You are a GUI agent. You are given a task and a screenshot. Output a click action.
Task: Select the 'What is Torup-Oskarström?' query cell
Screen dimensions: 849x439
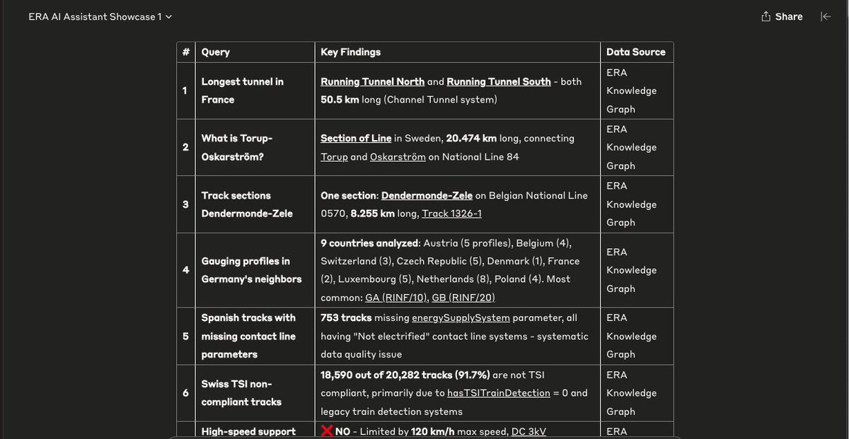(x=255, y=147)
